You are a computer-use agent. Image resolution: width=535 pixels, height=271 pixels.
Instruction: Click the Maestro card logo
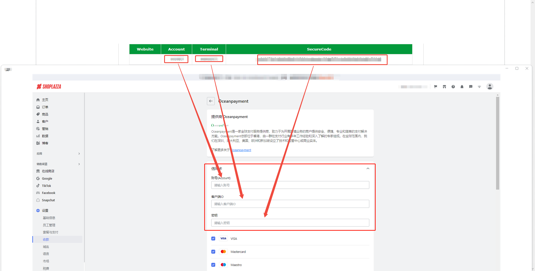point(223,265)
